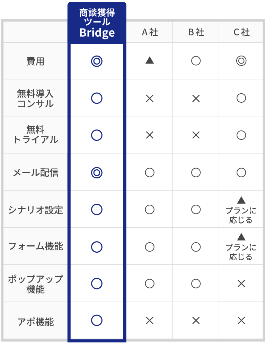Select the 商談獲得ツール Bridge column header
This screenshot has height=346, width=266.
point(97,23)
